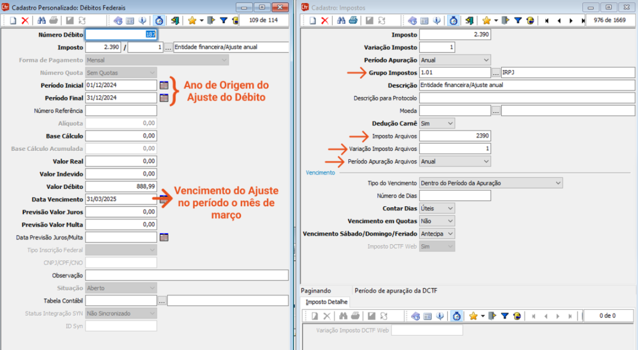Click the Valor Débito input field

pos(121,186)
